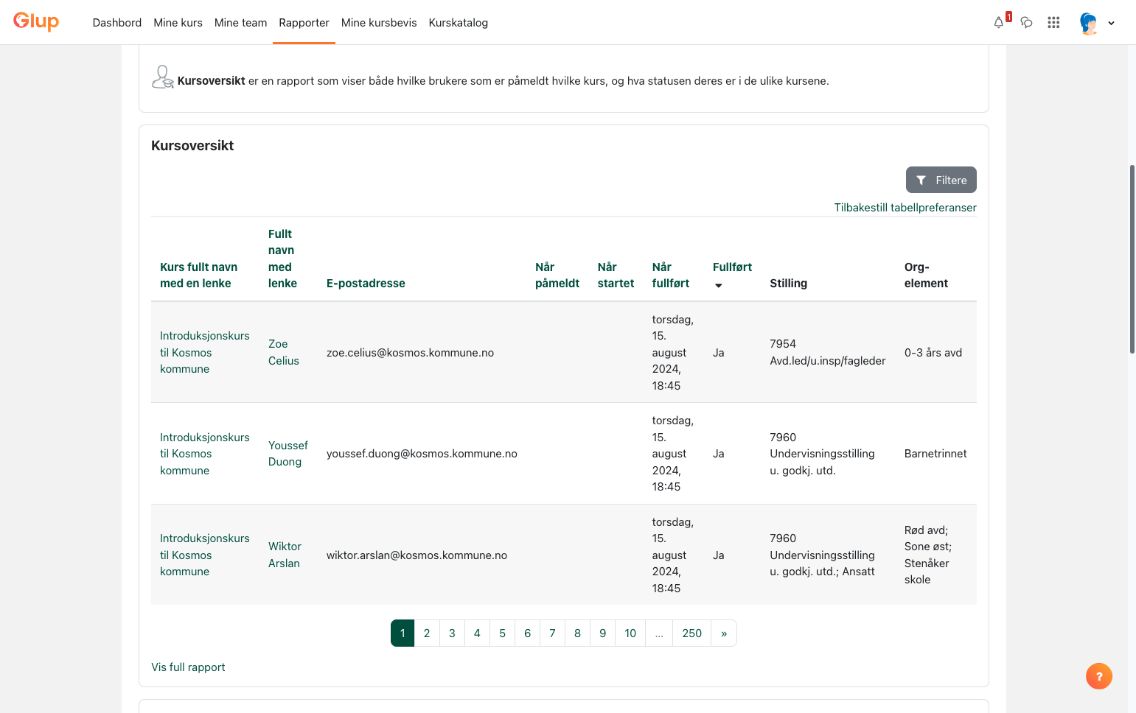1136x713 pixels.
Task: Open Mine kurs in navigation
Action: click(178, 23)
